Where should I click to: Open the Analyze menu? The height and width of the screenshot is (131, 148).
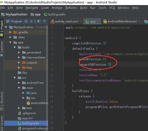[57, 8]
